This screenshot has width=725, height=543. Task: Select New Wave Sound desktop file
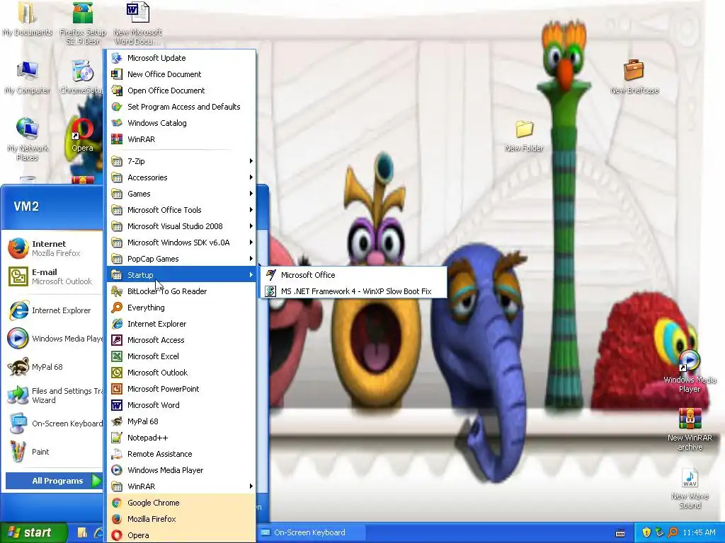690,489
